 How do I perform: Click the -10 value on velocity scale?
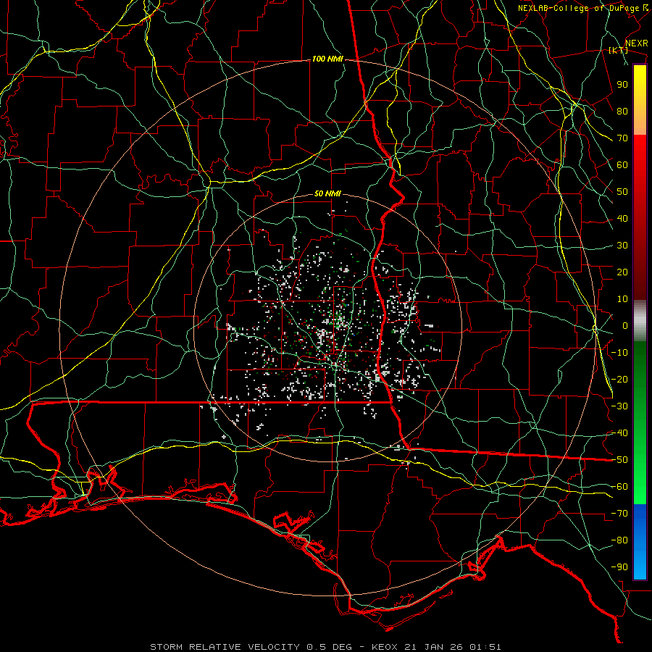619,353
